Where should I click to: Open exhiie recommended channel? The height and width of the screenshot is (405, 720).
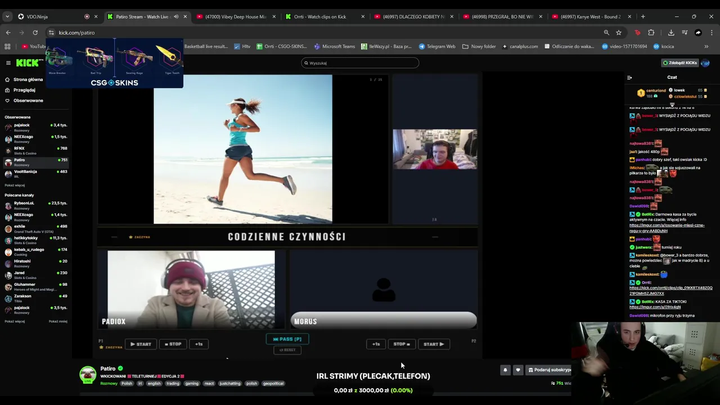36,228
